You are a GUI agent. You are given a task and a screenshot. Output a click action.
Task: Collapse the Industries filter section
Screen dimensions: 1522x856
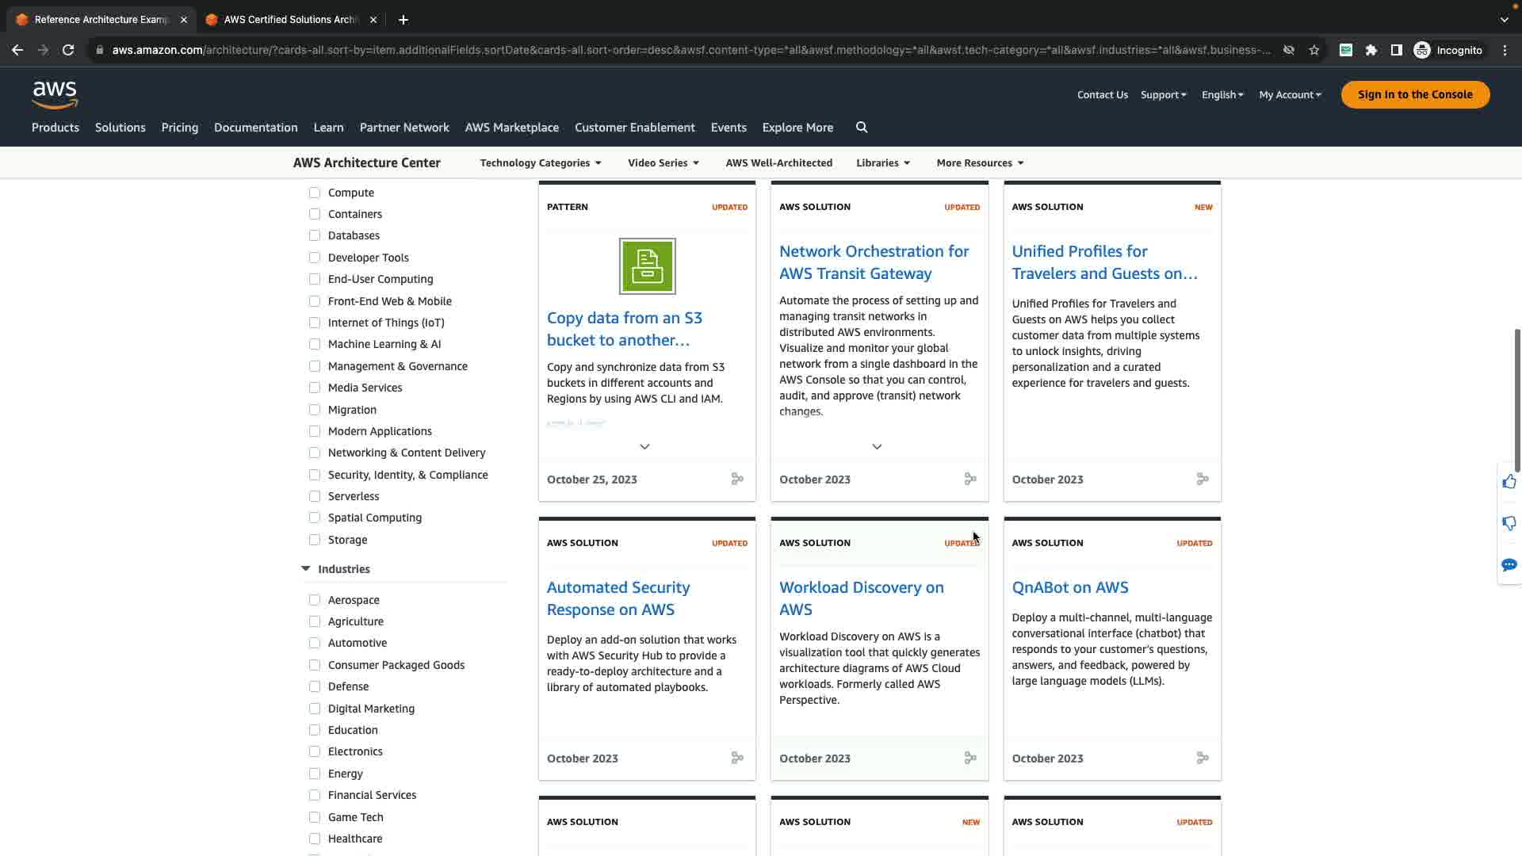coord(306,569)
